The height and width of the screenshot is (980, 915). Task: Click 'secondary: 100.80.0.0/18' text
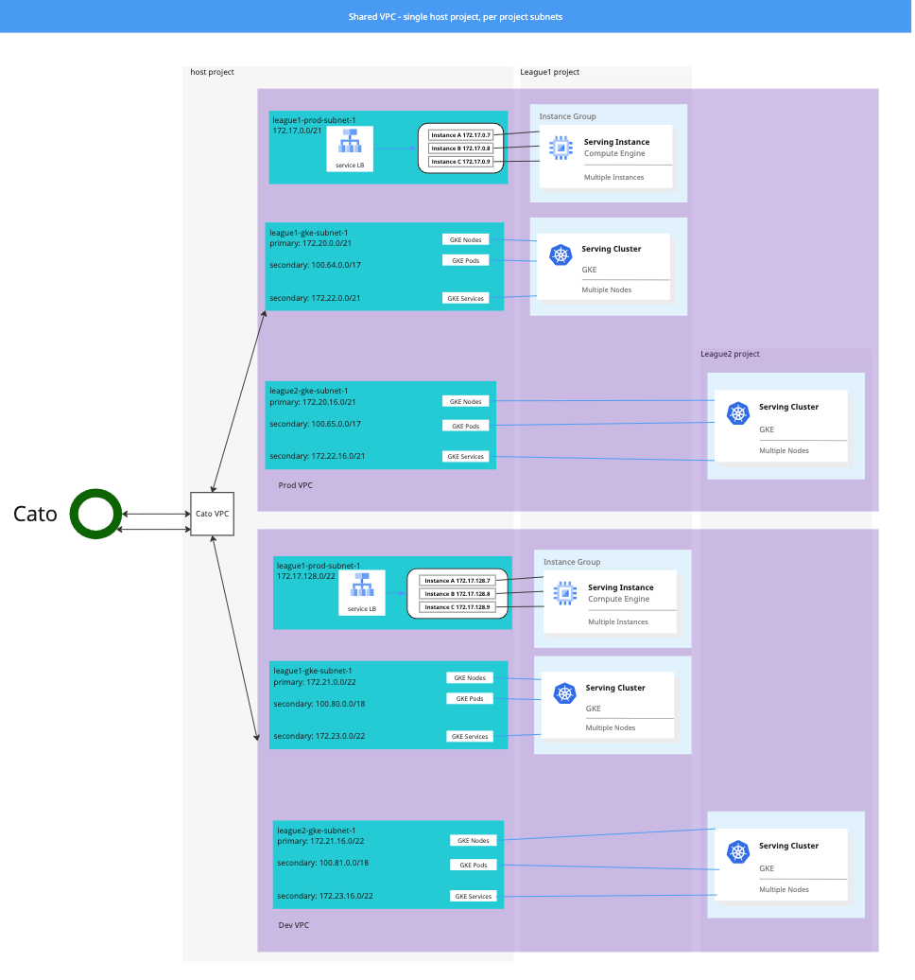(320, 707)
